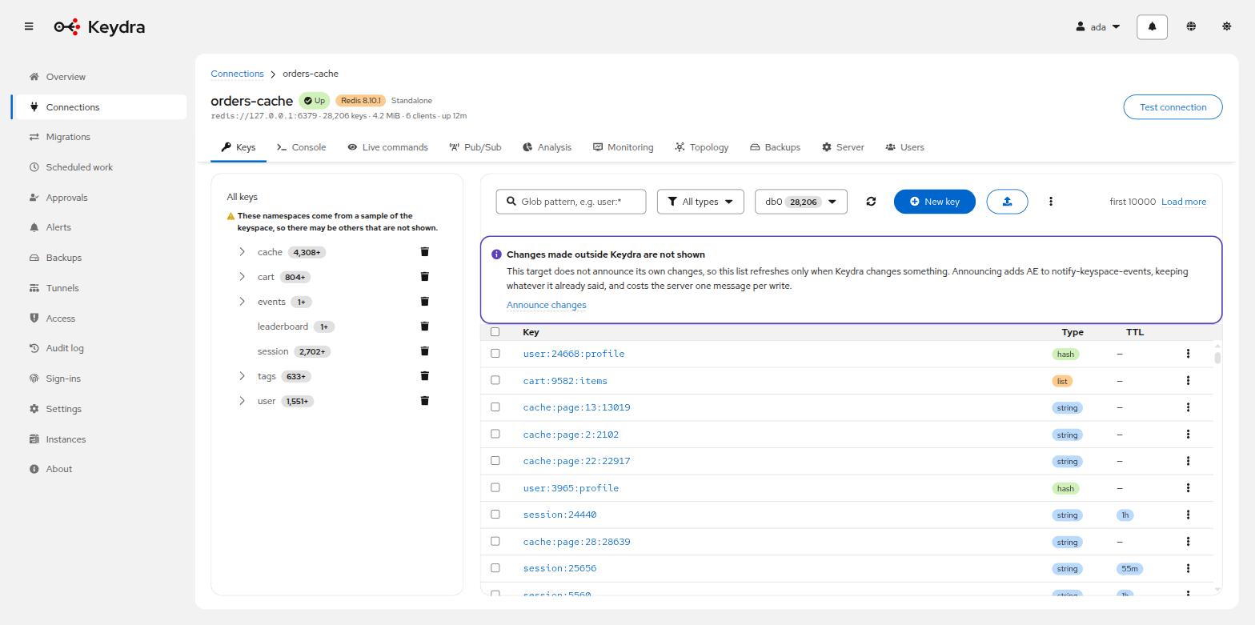
Task: Expand the events namespace
Action: tap(242, 302)
